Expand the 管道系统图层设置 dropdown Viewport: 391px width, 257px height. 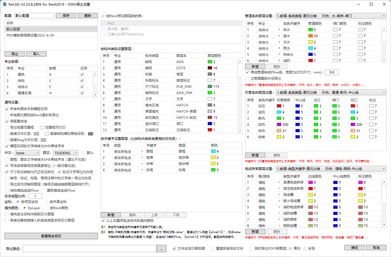click(331, 16)
